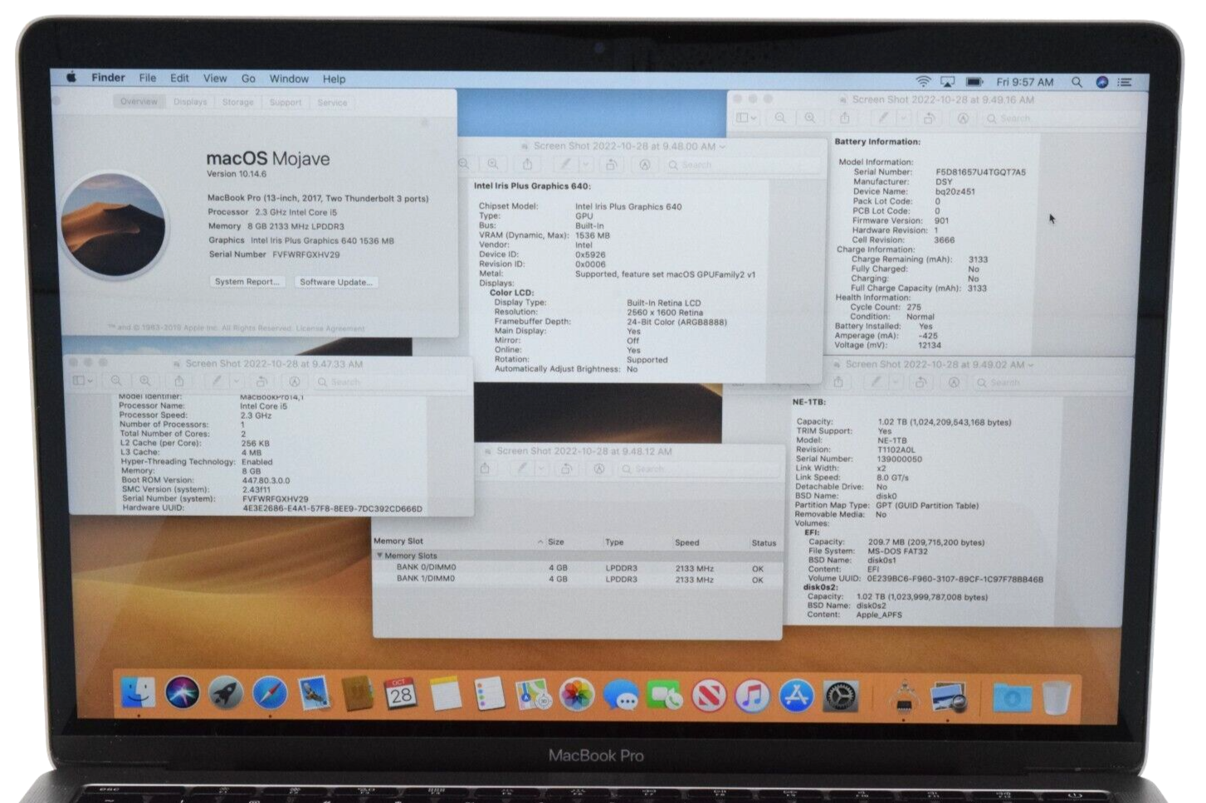
Task: Open Calendar showing Oct 28
Action: pyautogui.click(x=401, y=693)
